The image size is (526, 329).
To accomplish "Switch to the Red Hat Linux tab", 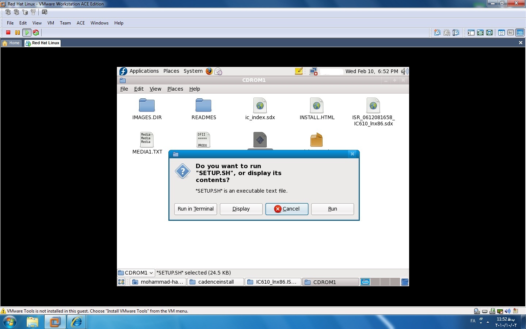I will click(x=42, y=43).
